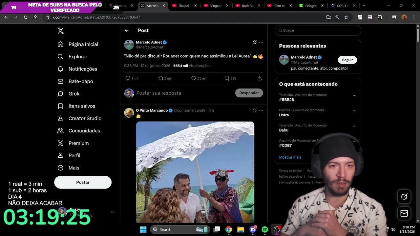The height and width of the screenshot is (236, 420).
Task: Open Spotify from the taskbar
Action: pyautogui.click(x=265, y=230)
